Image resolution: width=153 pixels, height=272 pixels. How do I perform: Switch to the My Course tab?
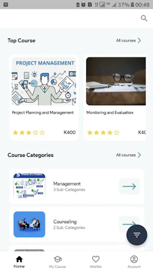(57, 262)
